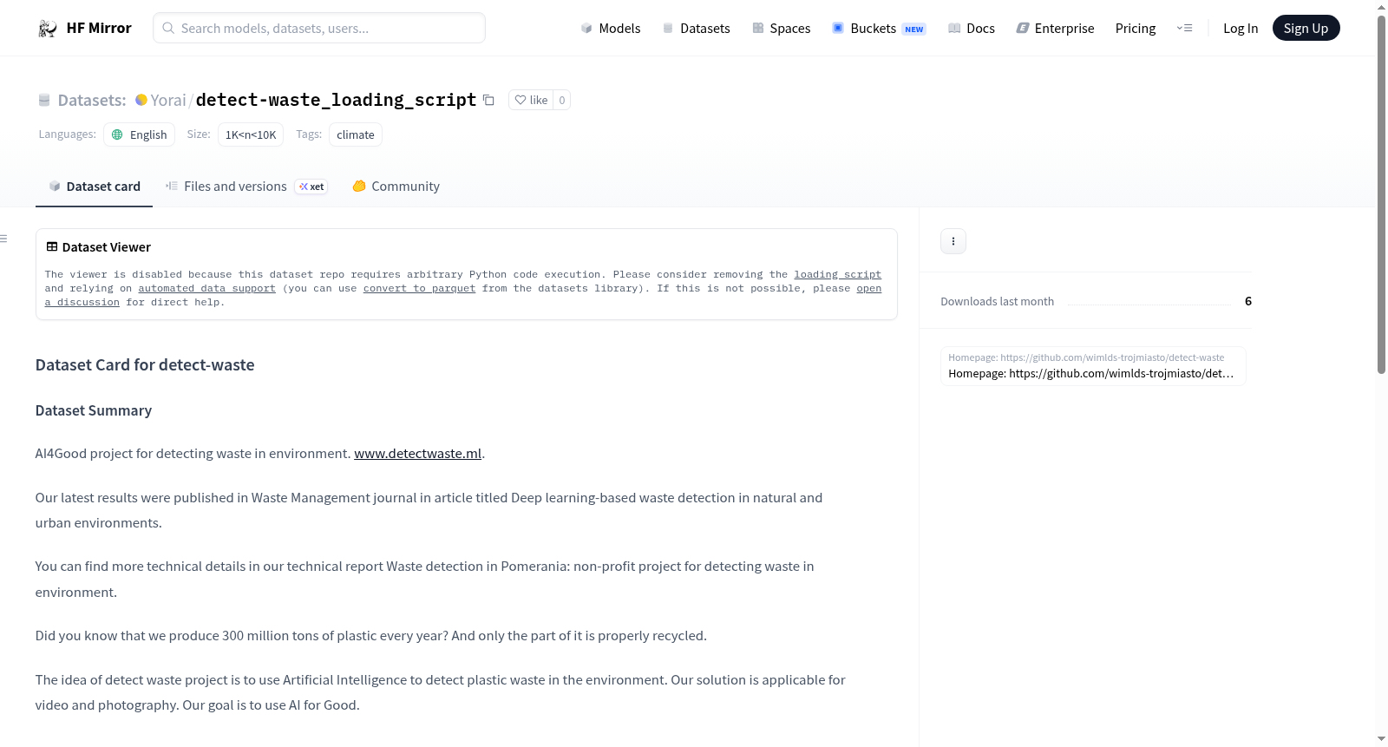Click the Dataset Viewer table icon
The image size is (1388, 747).
click(x=52, y=246)
